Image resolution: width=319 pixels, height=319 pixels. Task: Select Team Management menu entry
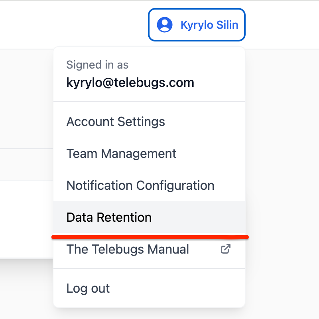pyautogui.click(x=121, y=154)
